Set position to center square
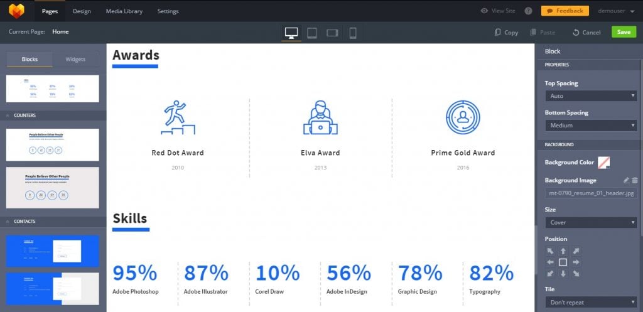The width and height of the screenshot is (643, 312). pos(563,262)
